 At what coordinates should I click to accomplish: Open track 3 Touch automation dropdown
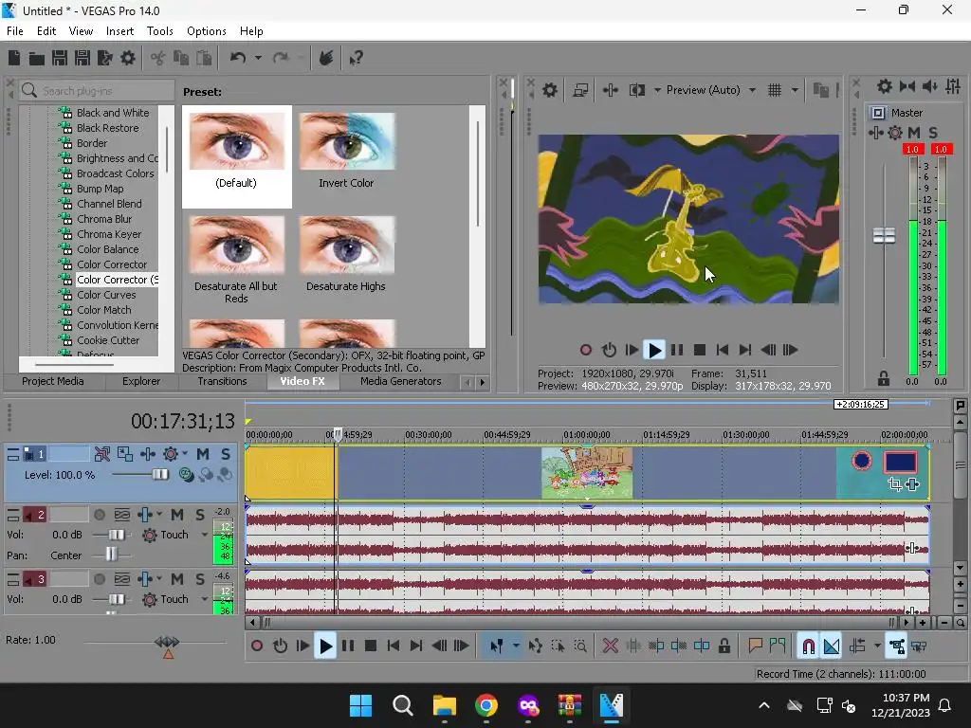(205, 599)
